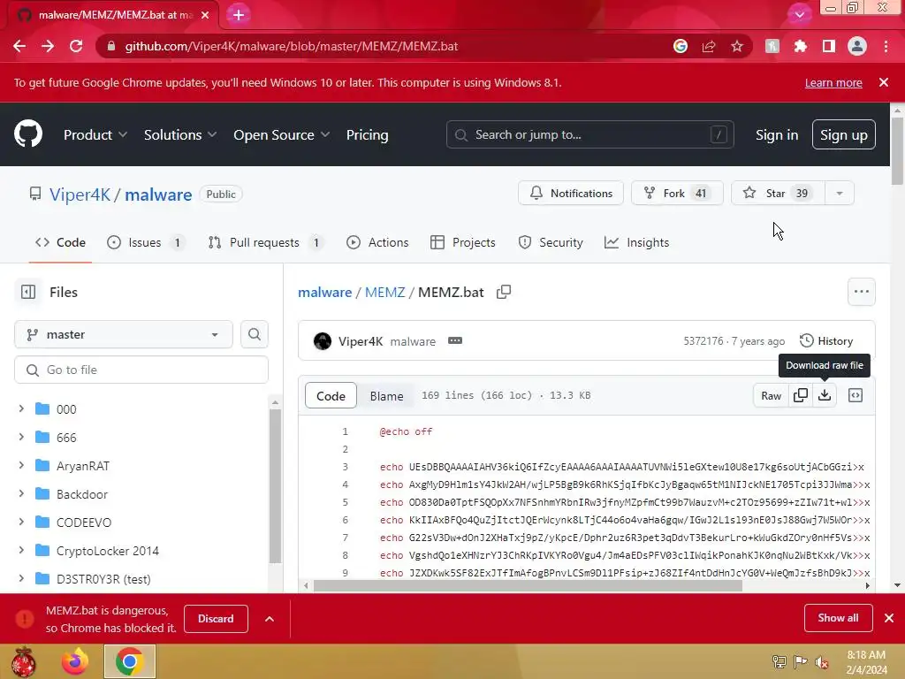Select the Code view toggle
Viewport: 905px width, 679px height.
coord(331,395)
